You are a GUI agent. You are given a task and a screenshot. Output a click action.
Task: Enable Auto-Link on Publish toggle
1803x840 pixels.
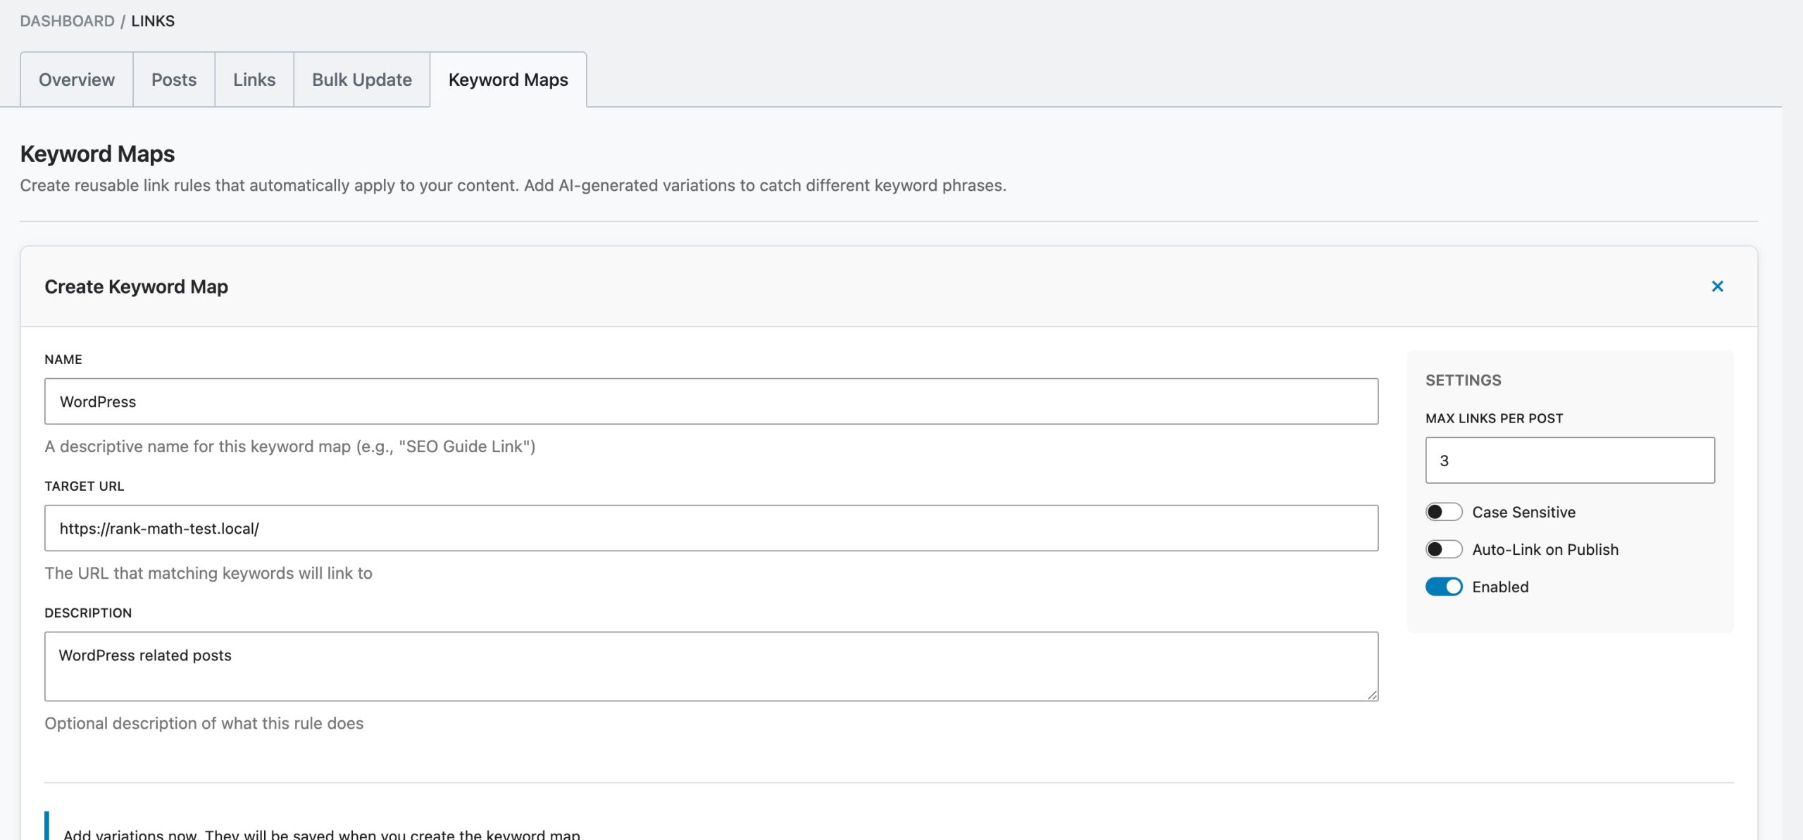click(1443, 549)
